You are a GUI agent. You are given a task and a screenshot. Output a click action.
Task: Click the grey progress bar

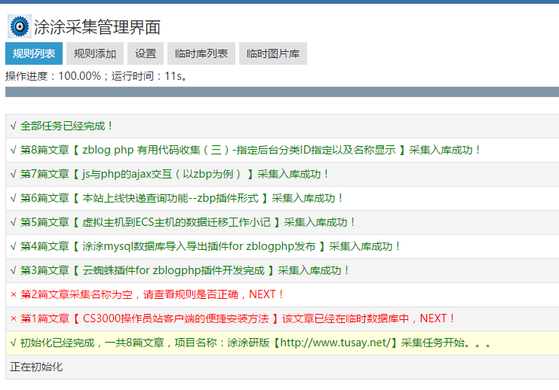click(282, 92)
